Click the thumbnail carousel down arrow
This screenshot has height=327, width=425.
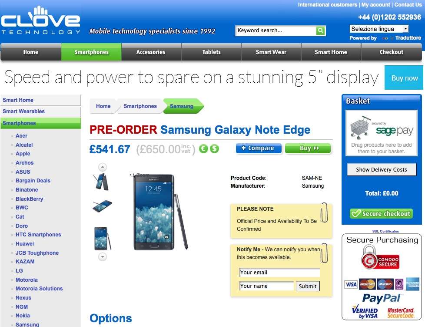(x=103, y=256)
